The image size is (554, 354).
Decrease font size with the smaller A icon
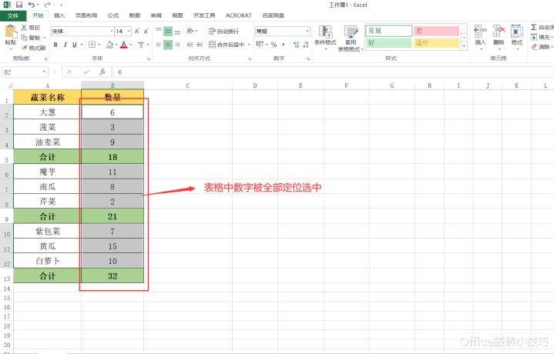click(x=146, y=32)
